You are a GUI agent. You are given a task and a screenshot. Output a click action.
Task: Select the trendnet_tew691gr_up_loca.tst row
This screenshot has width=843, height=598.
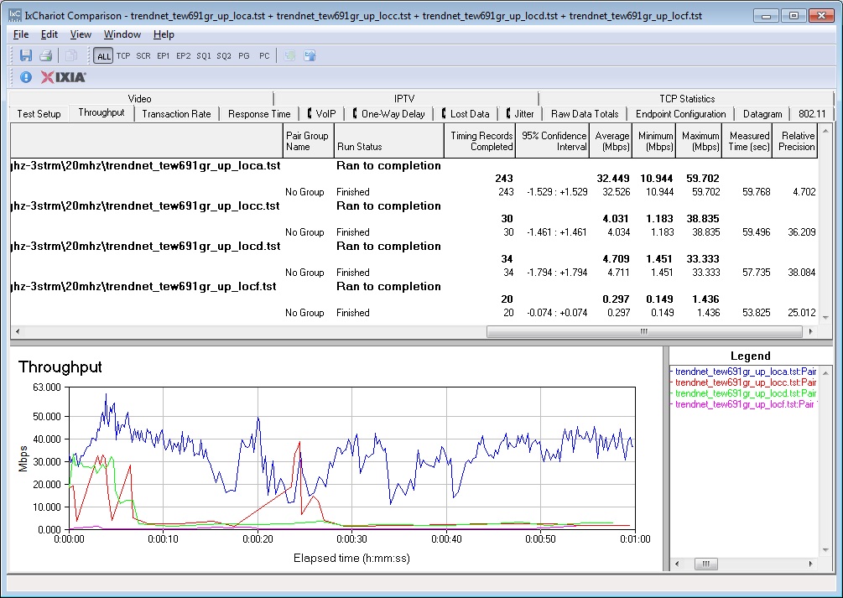click(x=414, y=165)
